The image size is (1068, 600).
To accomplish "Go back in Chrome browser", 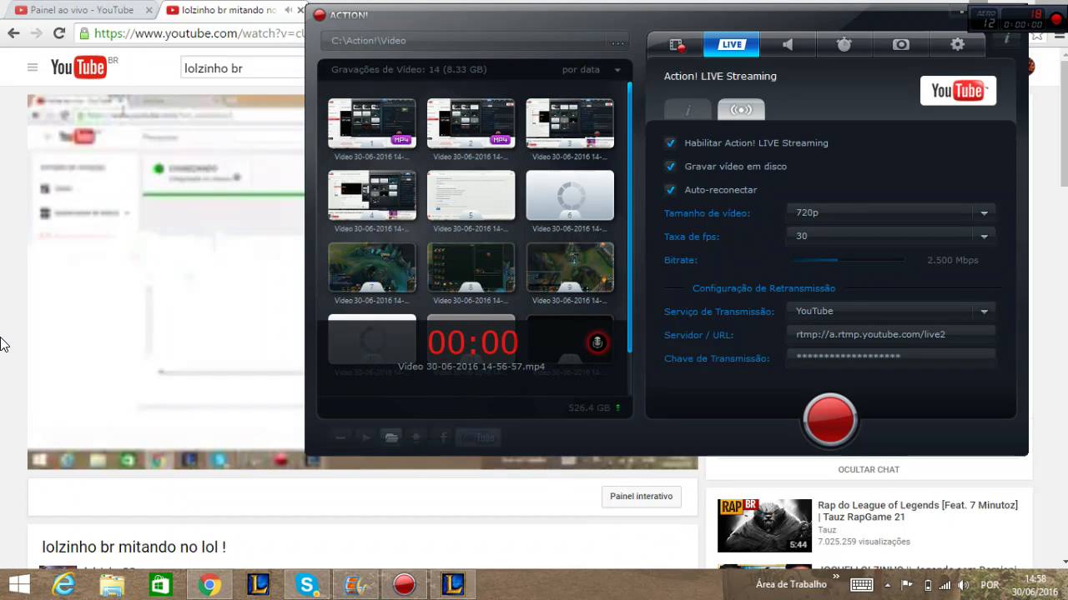I will click(13, 33).
